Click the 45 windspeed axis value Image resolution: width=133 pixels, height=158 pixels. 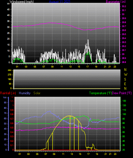pos(8,10)
